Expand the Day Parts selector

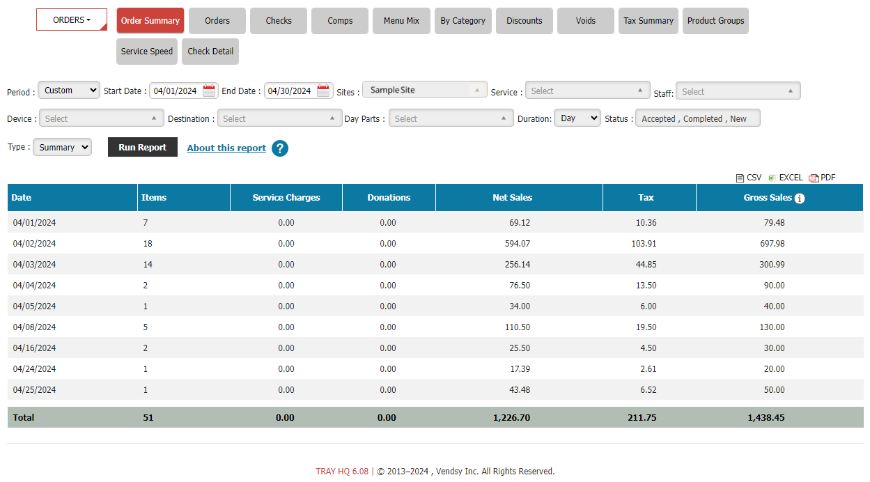[x=451, y=118]
